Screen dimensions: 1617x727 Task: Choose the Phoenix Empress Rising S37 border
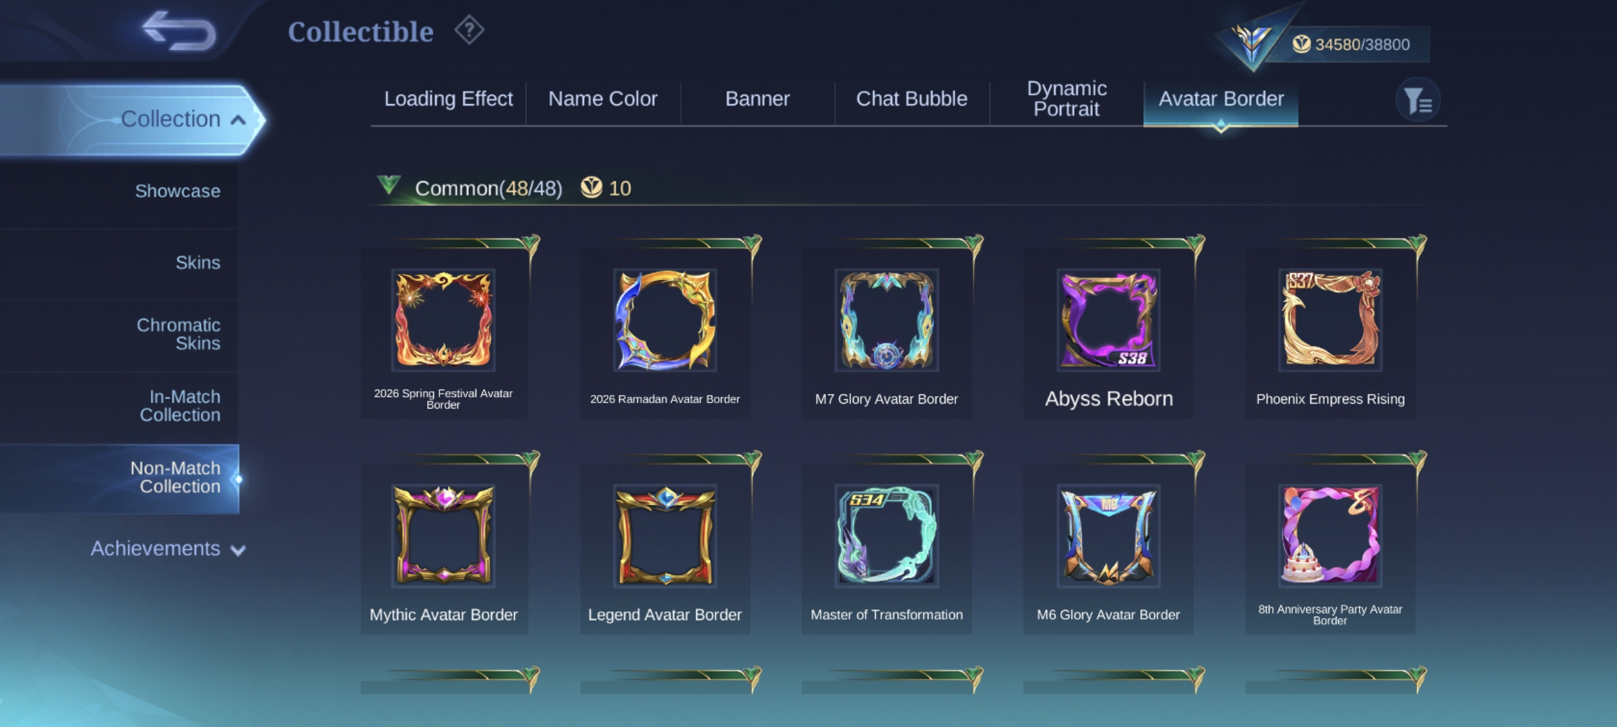click(x=1330, y=334)
